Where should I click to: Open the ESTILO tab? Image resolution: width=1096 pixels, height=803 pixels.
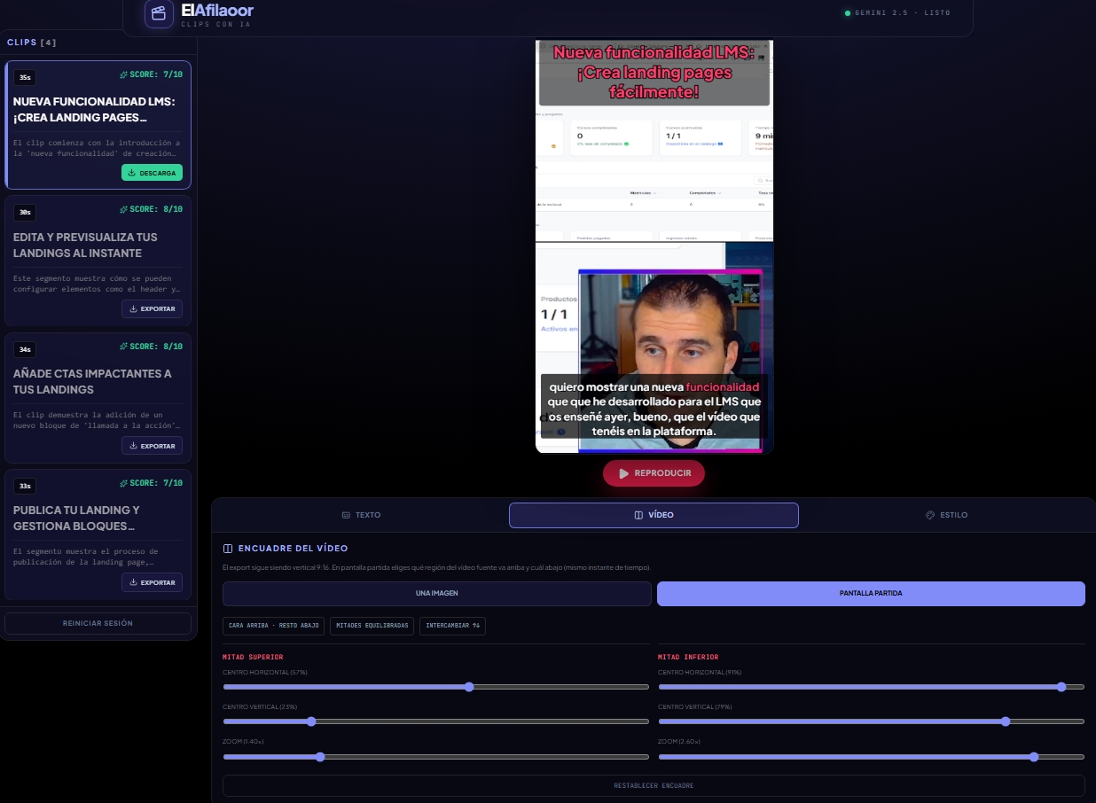tap(946, 515)
